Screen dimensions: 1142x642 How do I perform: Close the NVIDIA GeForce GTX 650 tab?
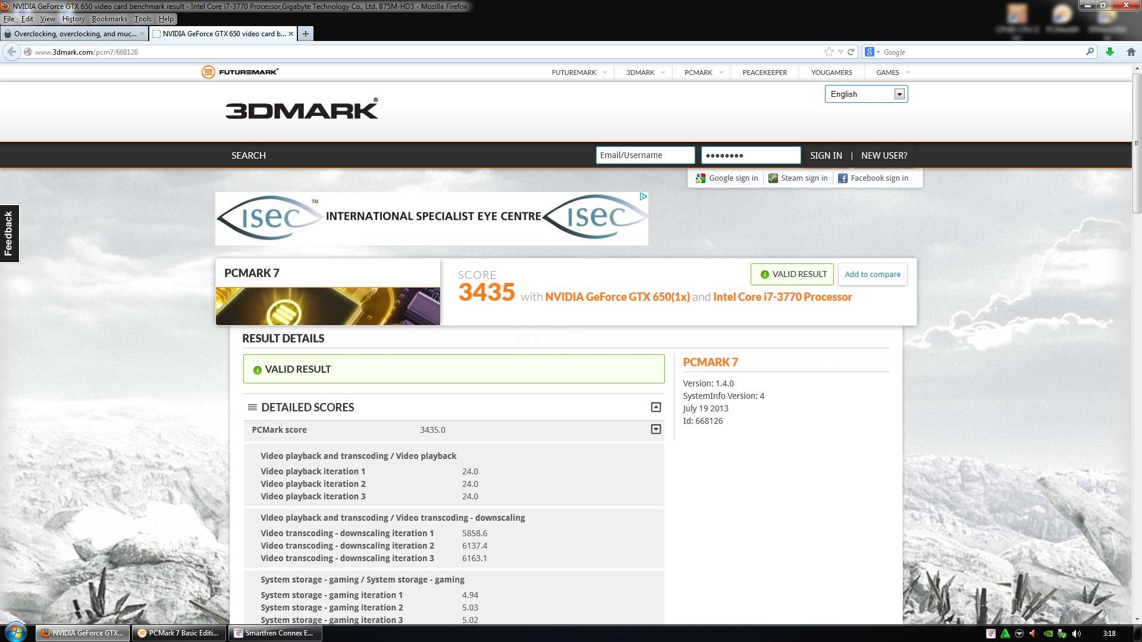click(x=291, y=34)
